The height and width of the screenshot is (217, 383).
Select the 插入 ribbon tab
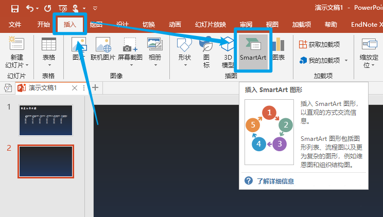point(70,25)
